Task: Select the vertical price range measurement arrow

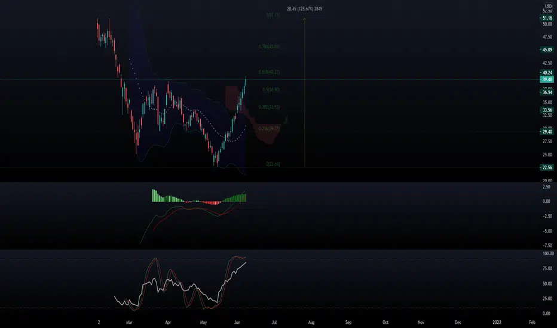Action: click(x=304, y=92)
